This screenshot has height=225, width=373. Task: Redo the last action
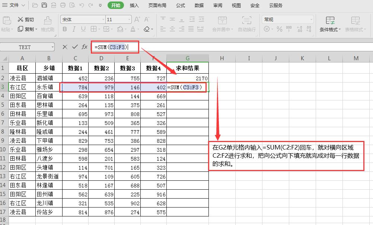click(x=90, y=5)
